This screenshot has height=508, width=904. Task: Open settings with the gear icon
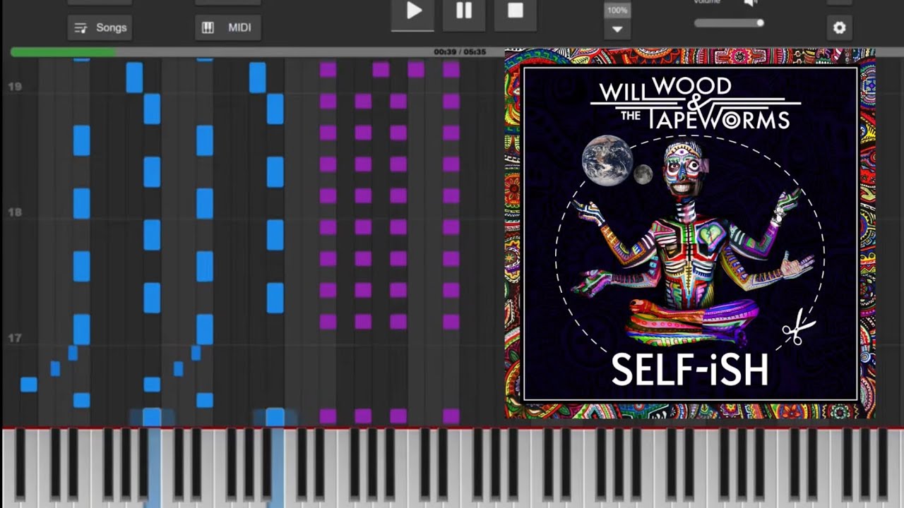(839, 28)
